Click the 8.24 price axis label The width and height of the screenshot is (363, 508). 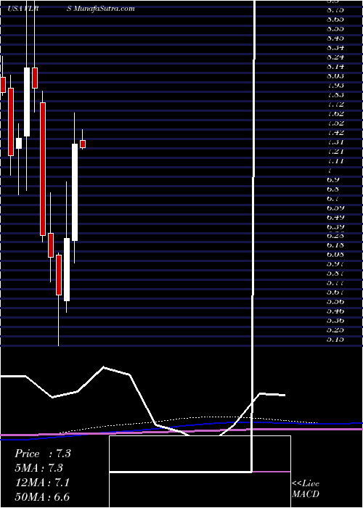coord(335,57)
